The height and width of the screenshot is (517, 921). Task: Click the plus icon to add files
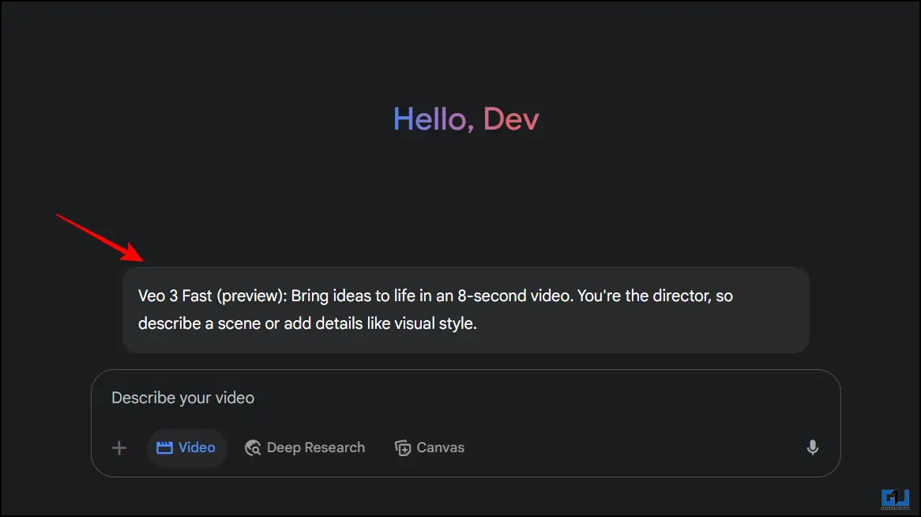(119, 447)
